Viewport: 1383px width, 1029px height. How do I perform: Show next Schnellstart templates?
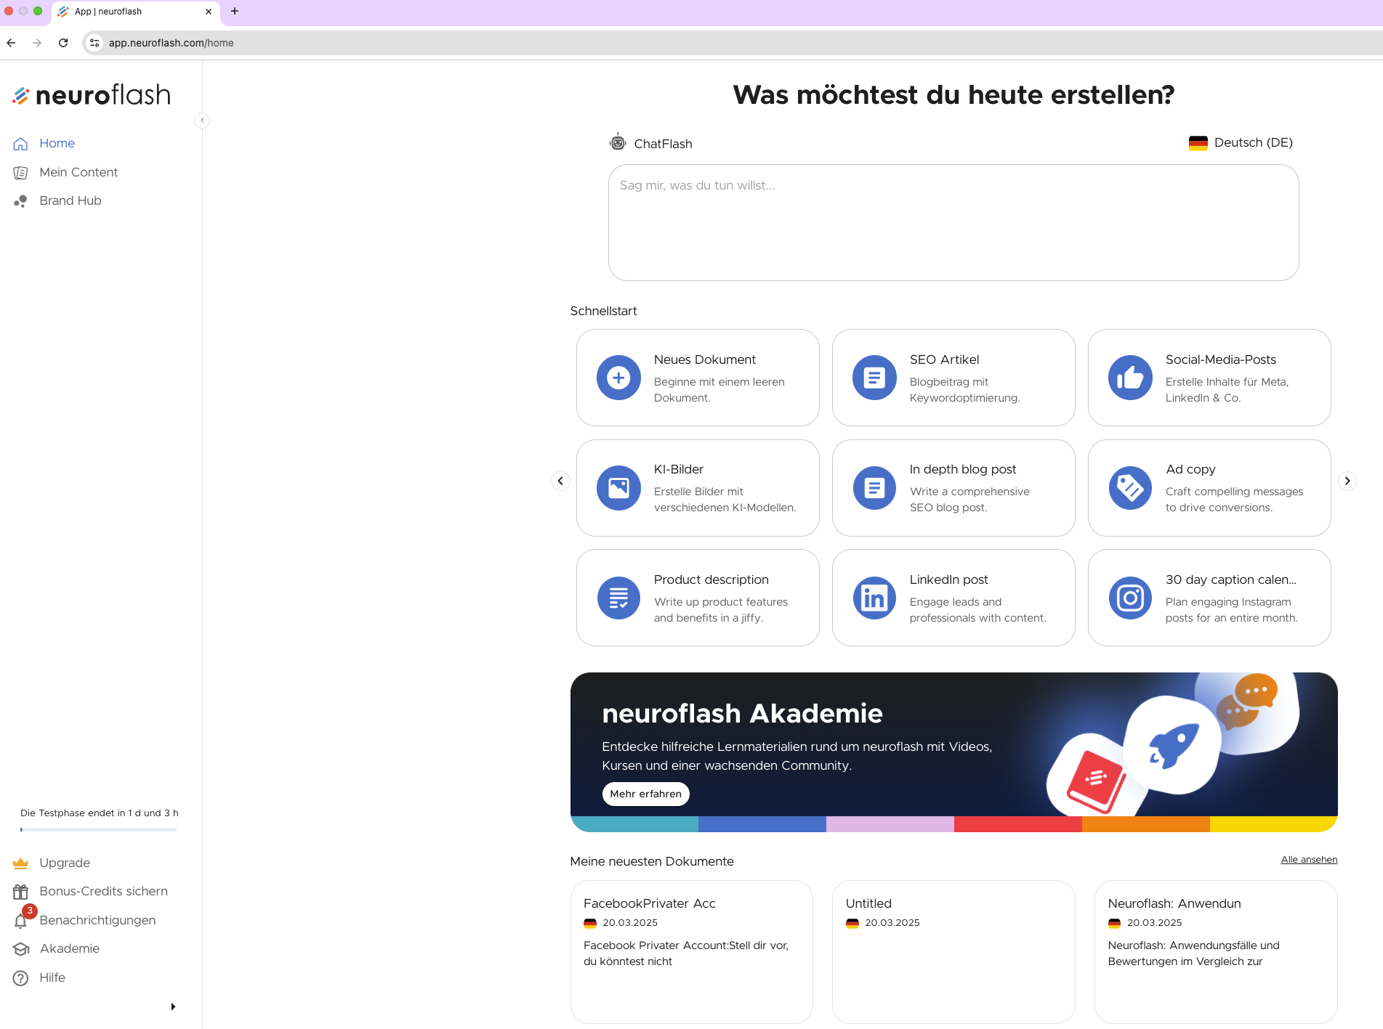click(x=1347, y=481)
